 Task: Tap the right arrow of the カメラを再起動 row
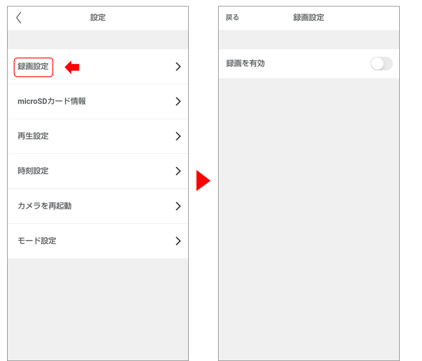coord(178,206)
